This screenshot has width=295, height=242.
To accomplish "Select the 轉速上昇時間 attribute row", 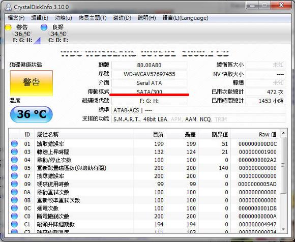I will pyautogui.click(x=144, y=152).
